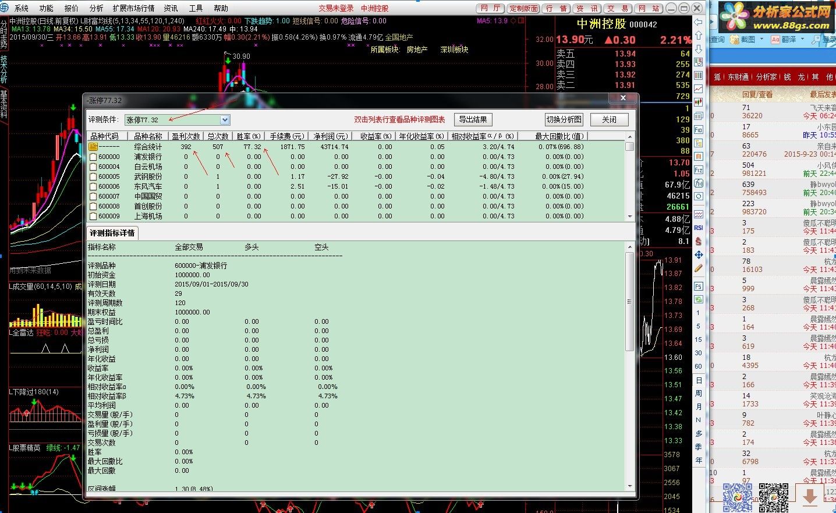This screenshot has height=513, width=836.
Task: Click the F12 toolbar icon
Action: pos(698,169)
